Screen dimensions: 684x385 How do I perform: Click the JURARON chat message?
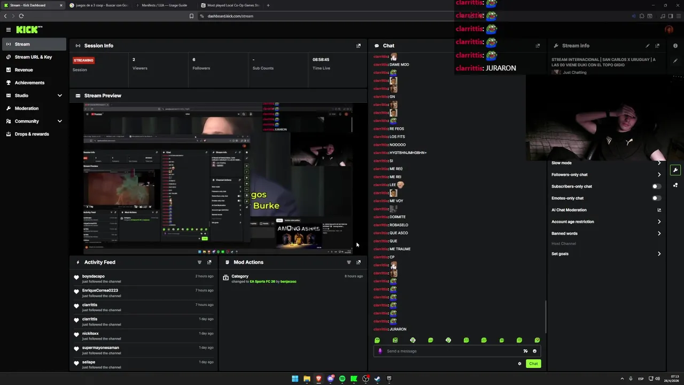point(398,329)
